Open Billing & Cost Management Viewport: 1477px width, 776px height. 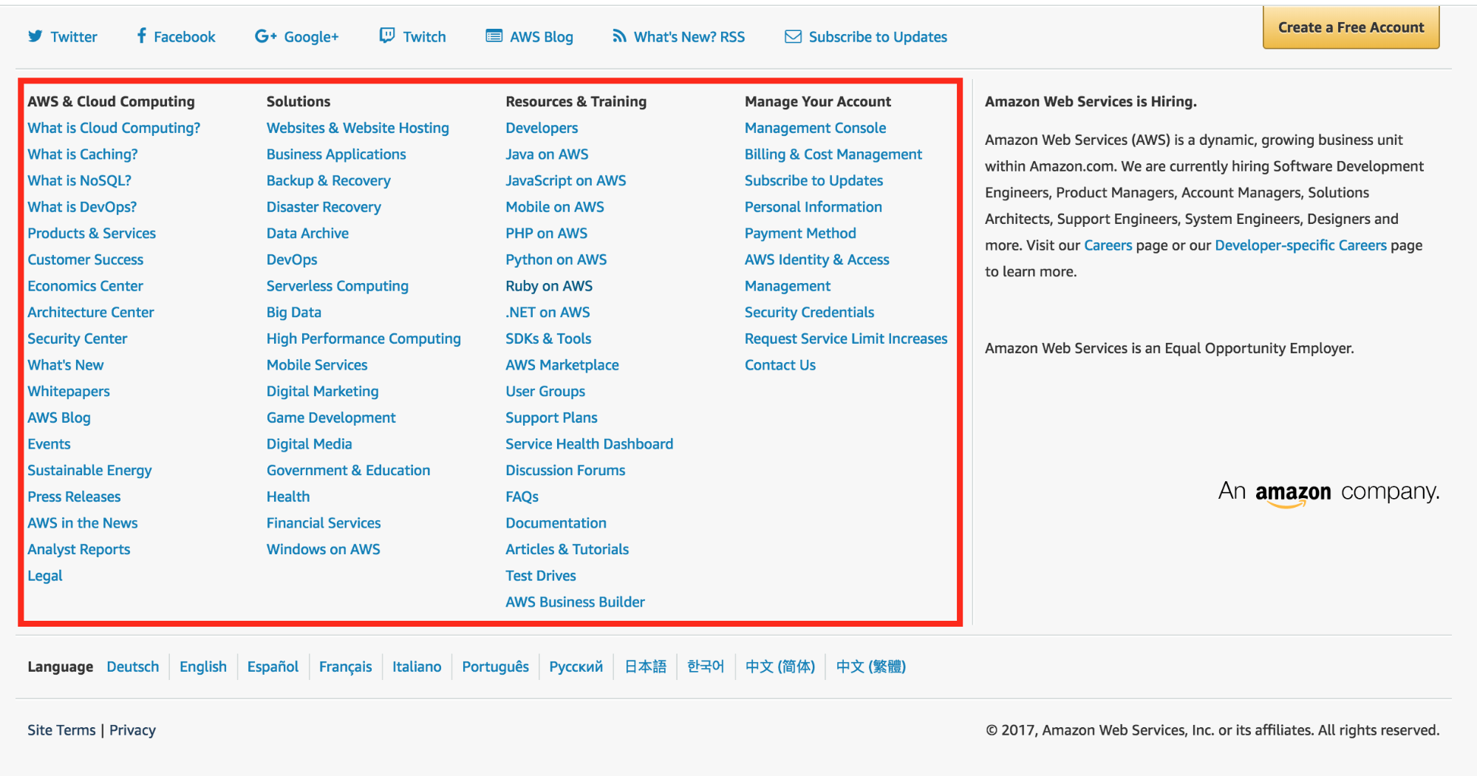click(833, 154)
